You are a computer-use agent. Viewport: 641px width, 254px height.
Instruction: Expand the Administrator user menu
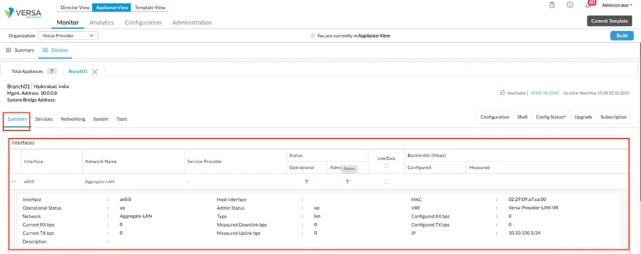click(x=616, y=5)
